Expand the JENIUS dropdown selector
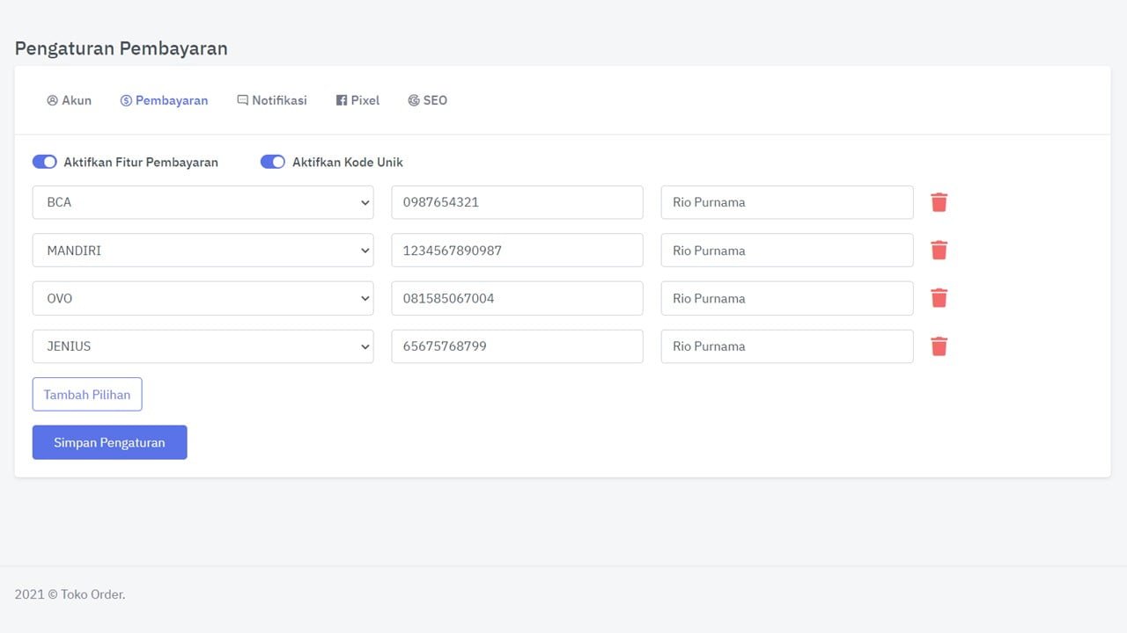The image size is (1127, 633). point(203,346)
